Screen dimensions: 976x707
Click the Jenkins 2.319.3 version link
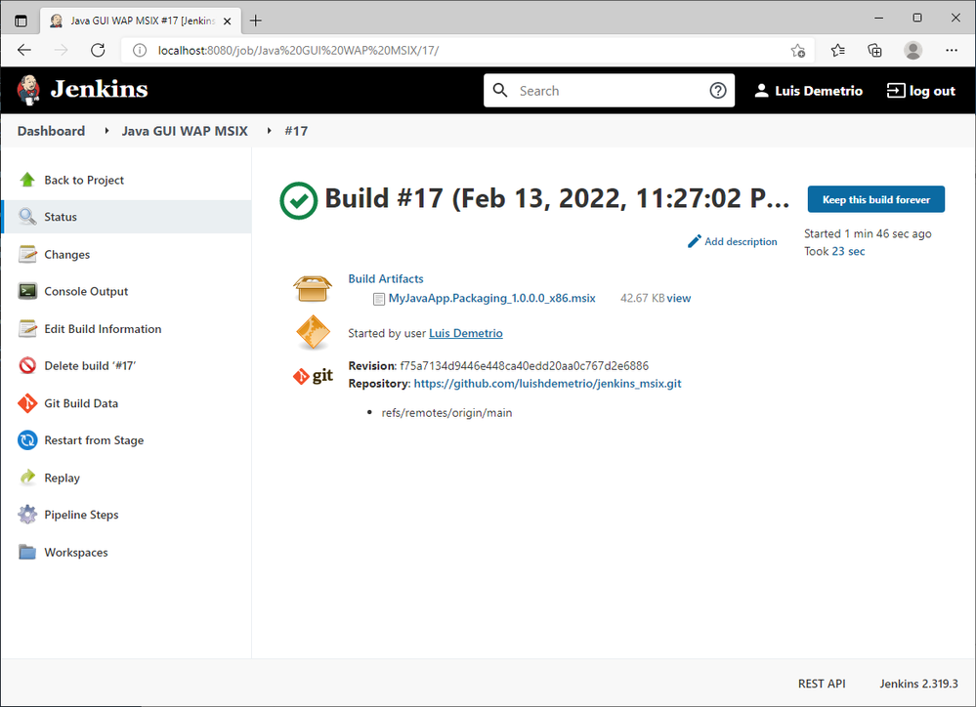tap(918, 684)
